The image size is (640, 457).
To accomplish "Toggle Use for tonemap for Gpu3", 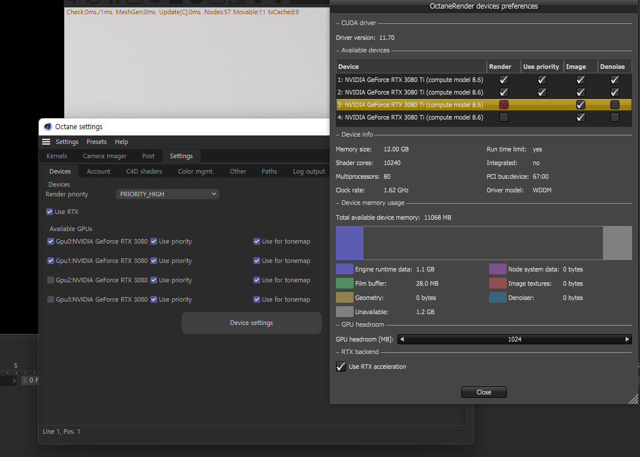I will click(x=257, y=299).
